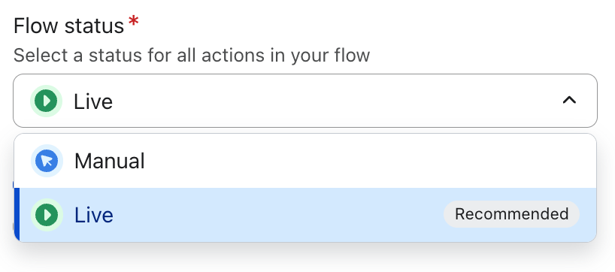The height and width of the screenshot is (272, 615).
Task: Choose the highlighted Live option in list
Action: pos(305,215)
